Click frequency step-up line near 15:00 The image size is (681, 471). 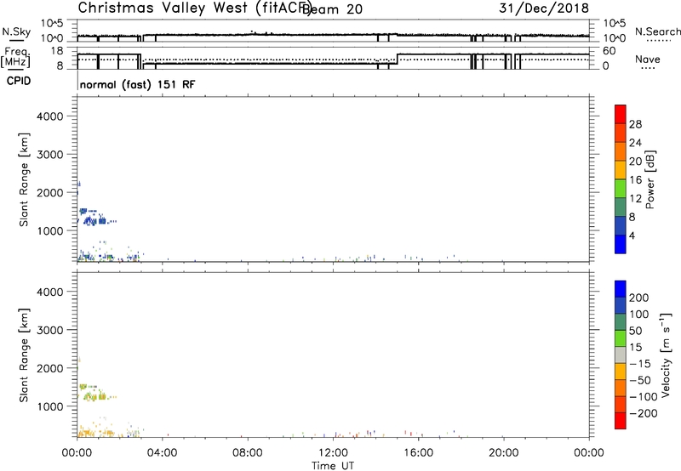(397, 59)
